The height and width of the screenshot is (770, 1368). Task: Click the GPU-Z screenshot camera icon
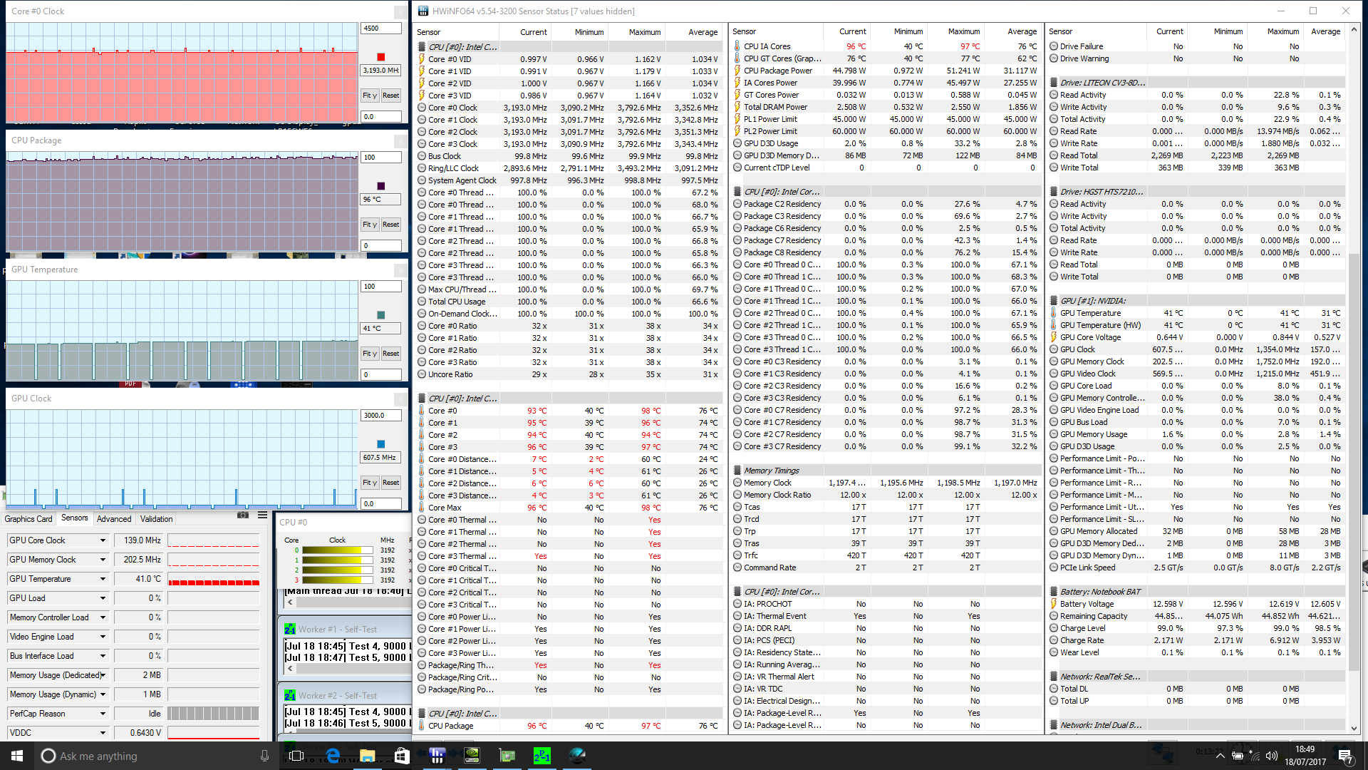pyautogui.click(x=243, y=515)
